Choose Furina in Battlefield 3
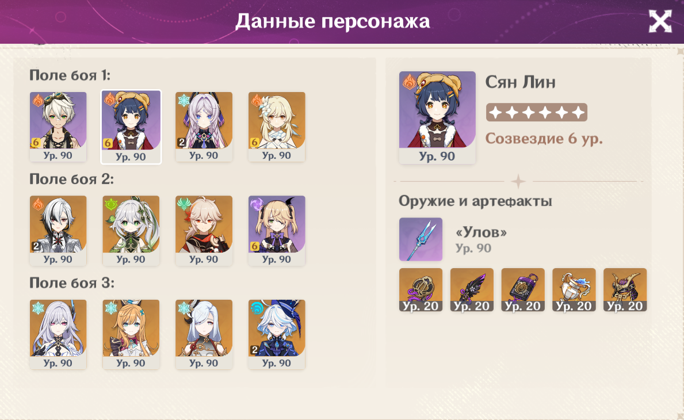 (277, 334)
